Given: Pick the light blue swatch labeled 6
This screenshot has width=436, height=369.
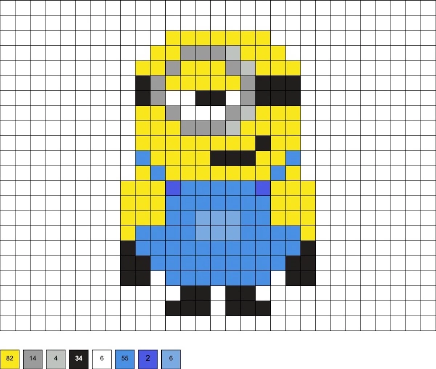Looking at the screenshot, I should pyautogui.click(x=171, y=358).
